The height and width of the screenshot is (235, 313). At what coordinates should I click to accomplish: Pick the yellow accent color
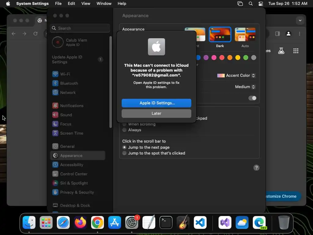click(x=238, y=58)
